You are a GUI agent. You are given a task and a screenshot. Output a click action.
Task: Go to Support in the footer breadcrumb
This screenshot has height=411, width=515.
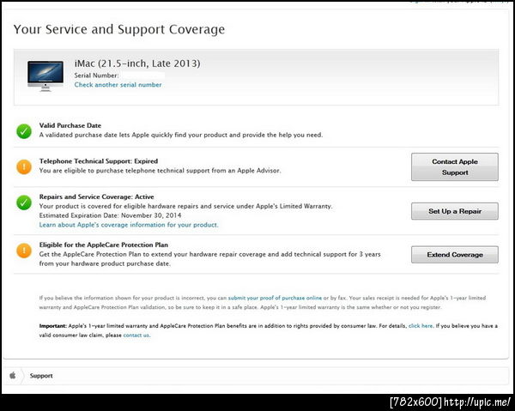pos(41,376)
